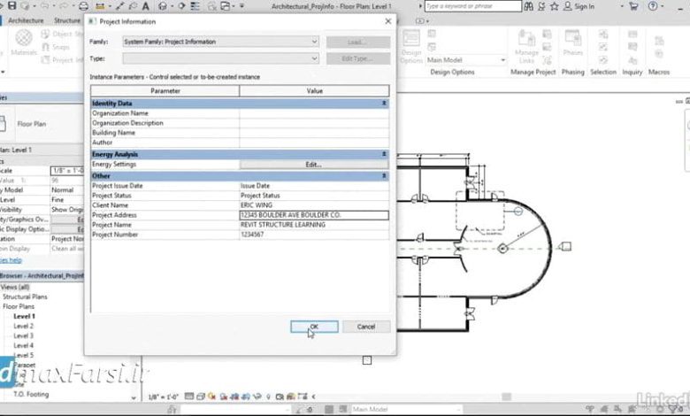This screenshot has width=690, height=416.
Task: Collapse the Other parameter group
Action: click(384, 175)
